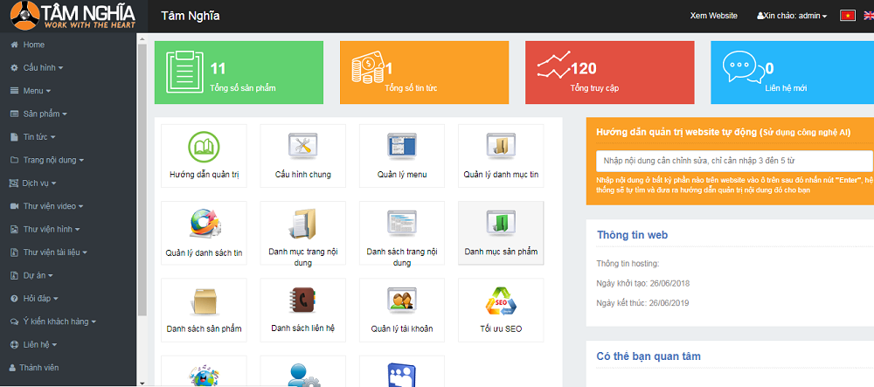874x387 pixels.
Task: Click the scrollbar down arrow at bottom
Action: (x=142, y=384)
